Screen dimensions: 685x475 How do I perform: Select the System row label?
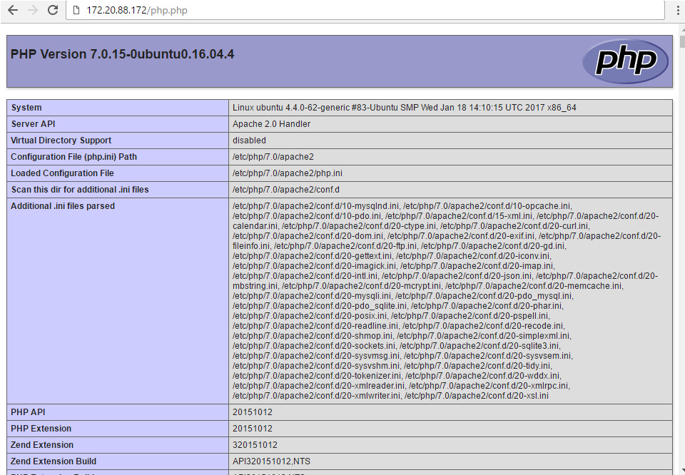tap(26, 108)
